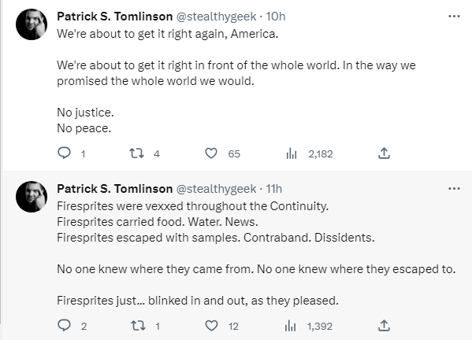The image size is (472, 340).
Task: Share the Firesprites tweet
Action: pyautogui.click(x=384, y=325)
